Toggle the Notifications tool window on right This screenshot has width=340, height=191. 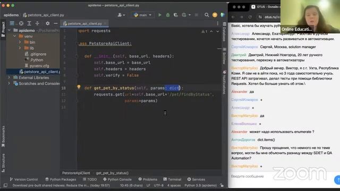coord(224,82)
